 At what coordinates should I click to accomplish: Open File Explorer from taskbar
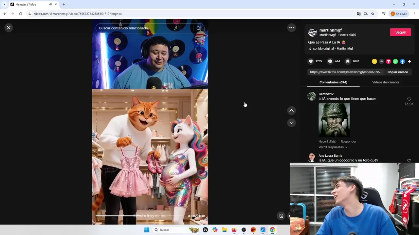(224, 230)
